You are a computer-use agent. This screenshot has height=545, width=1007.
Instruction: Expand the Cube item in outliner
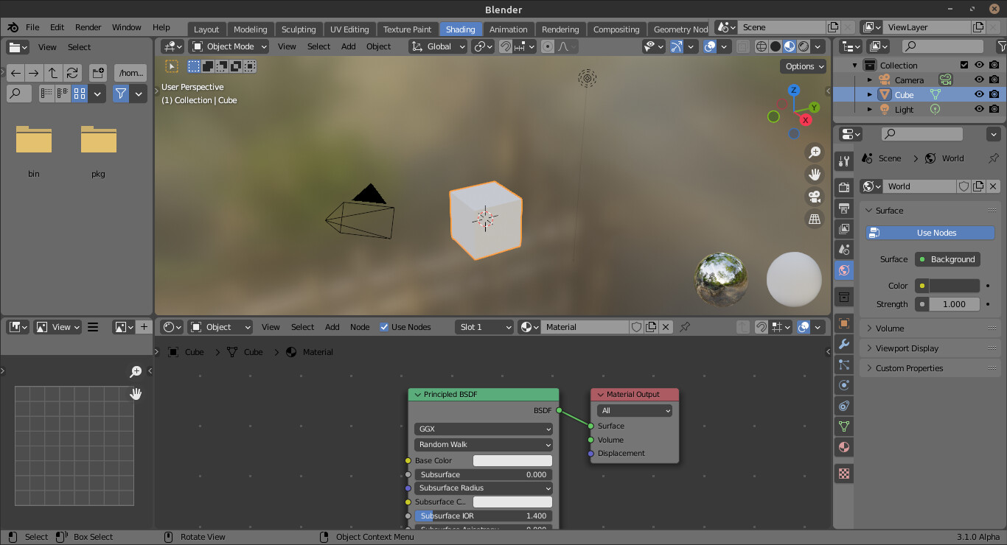coord(870,94)
